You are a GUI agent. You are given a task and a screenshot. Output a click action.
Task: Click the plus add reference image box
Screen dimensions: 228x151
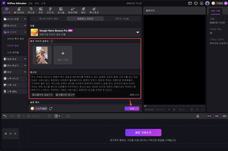pos(63,55)
